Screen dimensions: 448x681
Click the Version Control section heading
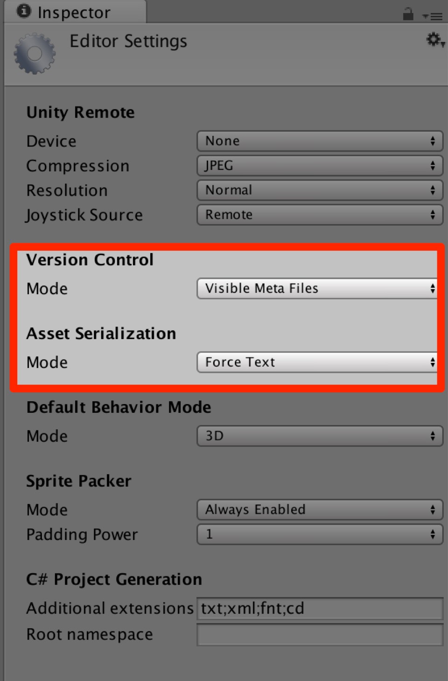click(x=90, y=260)
